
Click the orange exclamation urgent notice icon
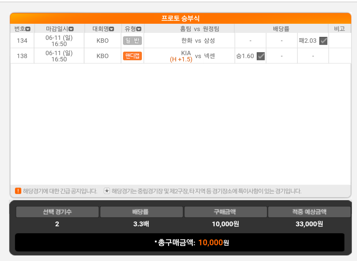(18, 191)
